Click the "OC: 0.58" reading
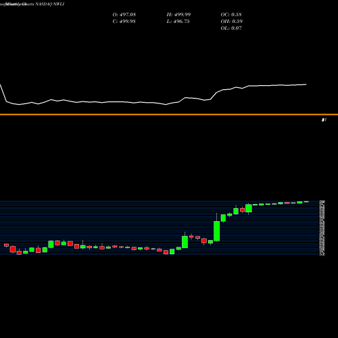Viewport: 338px width, 338px height. (x=231, y=15)
